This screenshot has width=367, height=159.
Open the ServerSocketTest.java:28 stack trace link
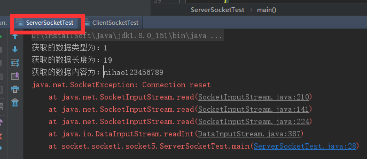[305, 146]
